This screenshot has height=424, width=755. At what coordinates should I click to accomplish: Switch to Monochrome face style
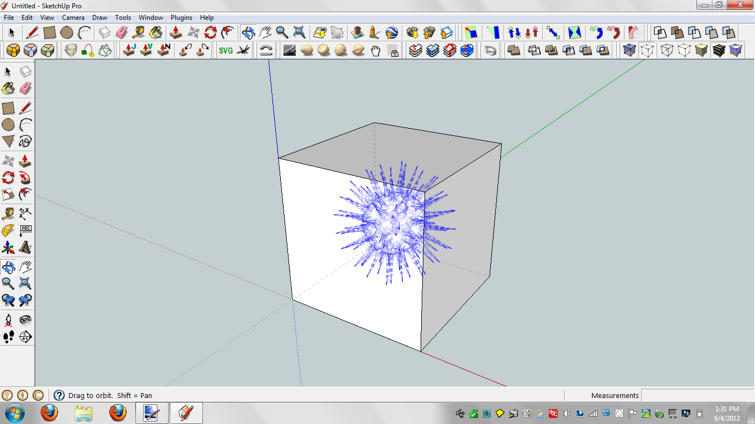(x=735, y=51)
